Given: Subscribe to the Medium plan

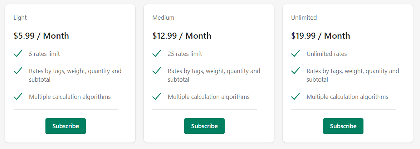Looking at the screenshot, I should (x=204, y=126).
